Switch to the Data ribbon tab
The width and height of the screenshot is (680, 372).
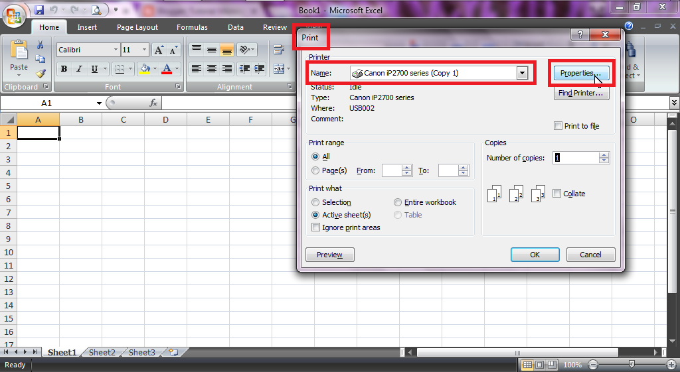(236, 27)
